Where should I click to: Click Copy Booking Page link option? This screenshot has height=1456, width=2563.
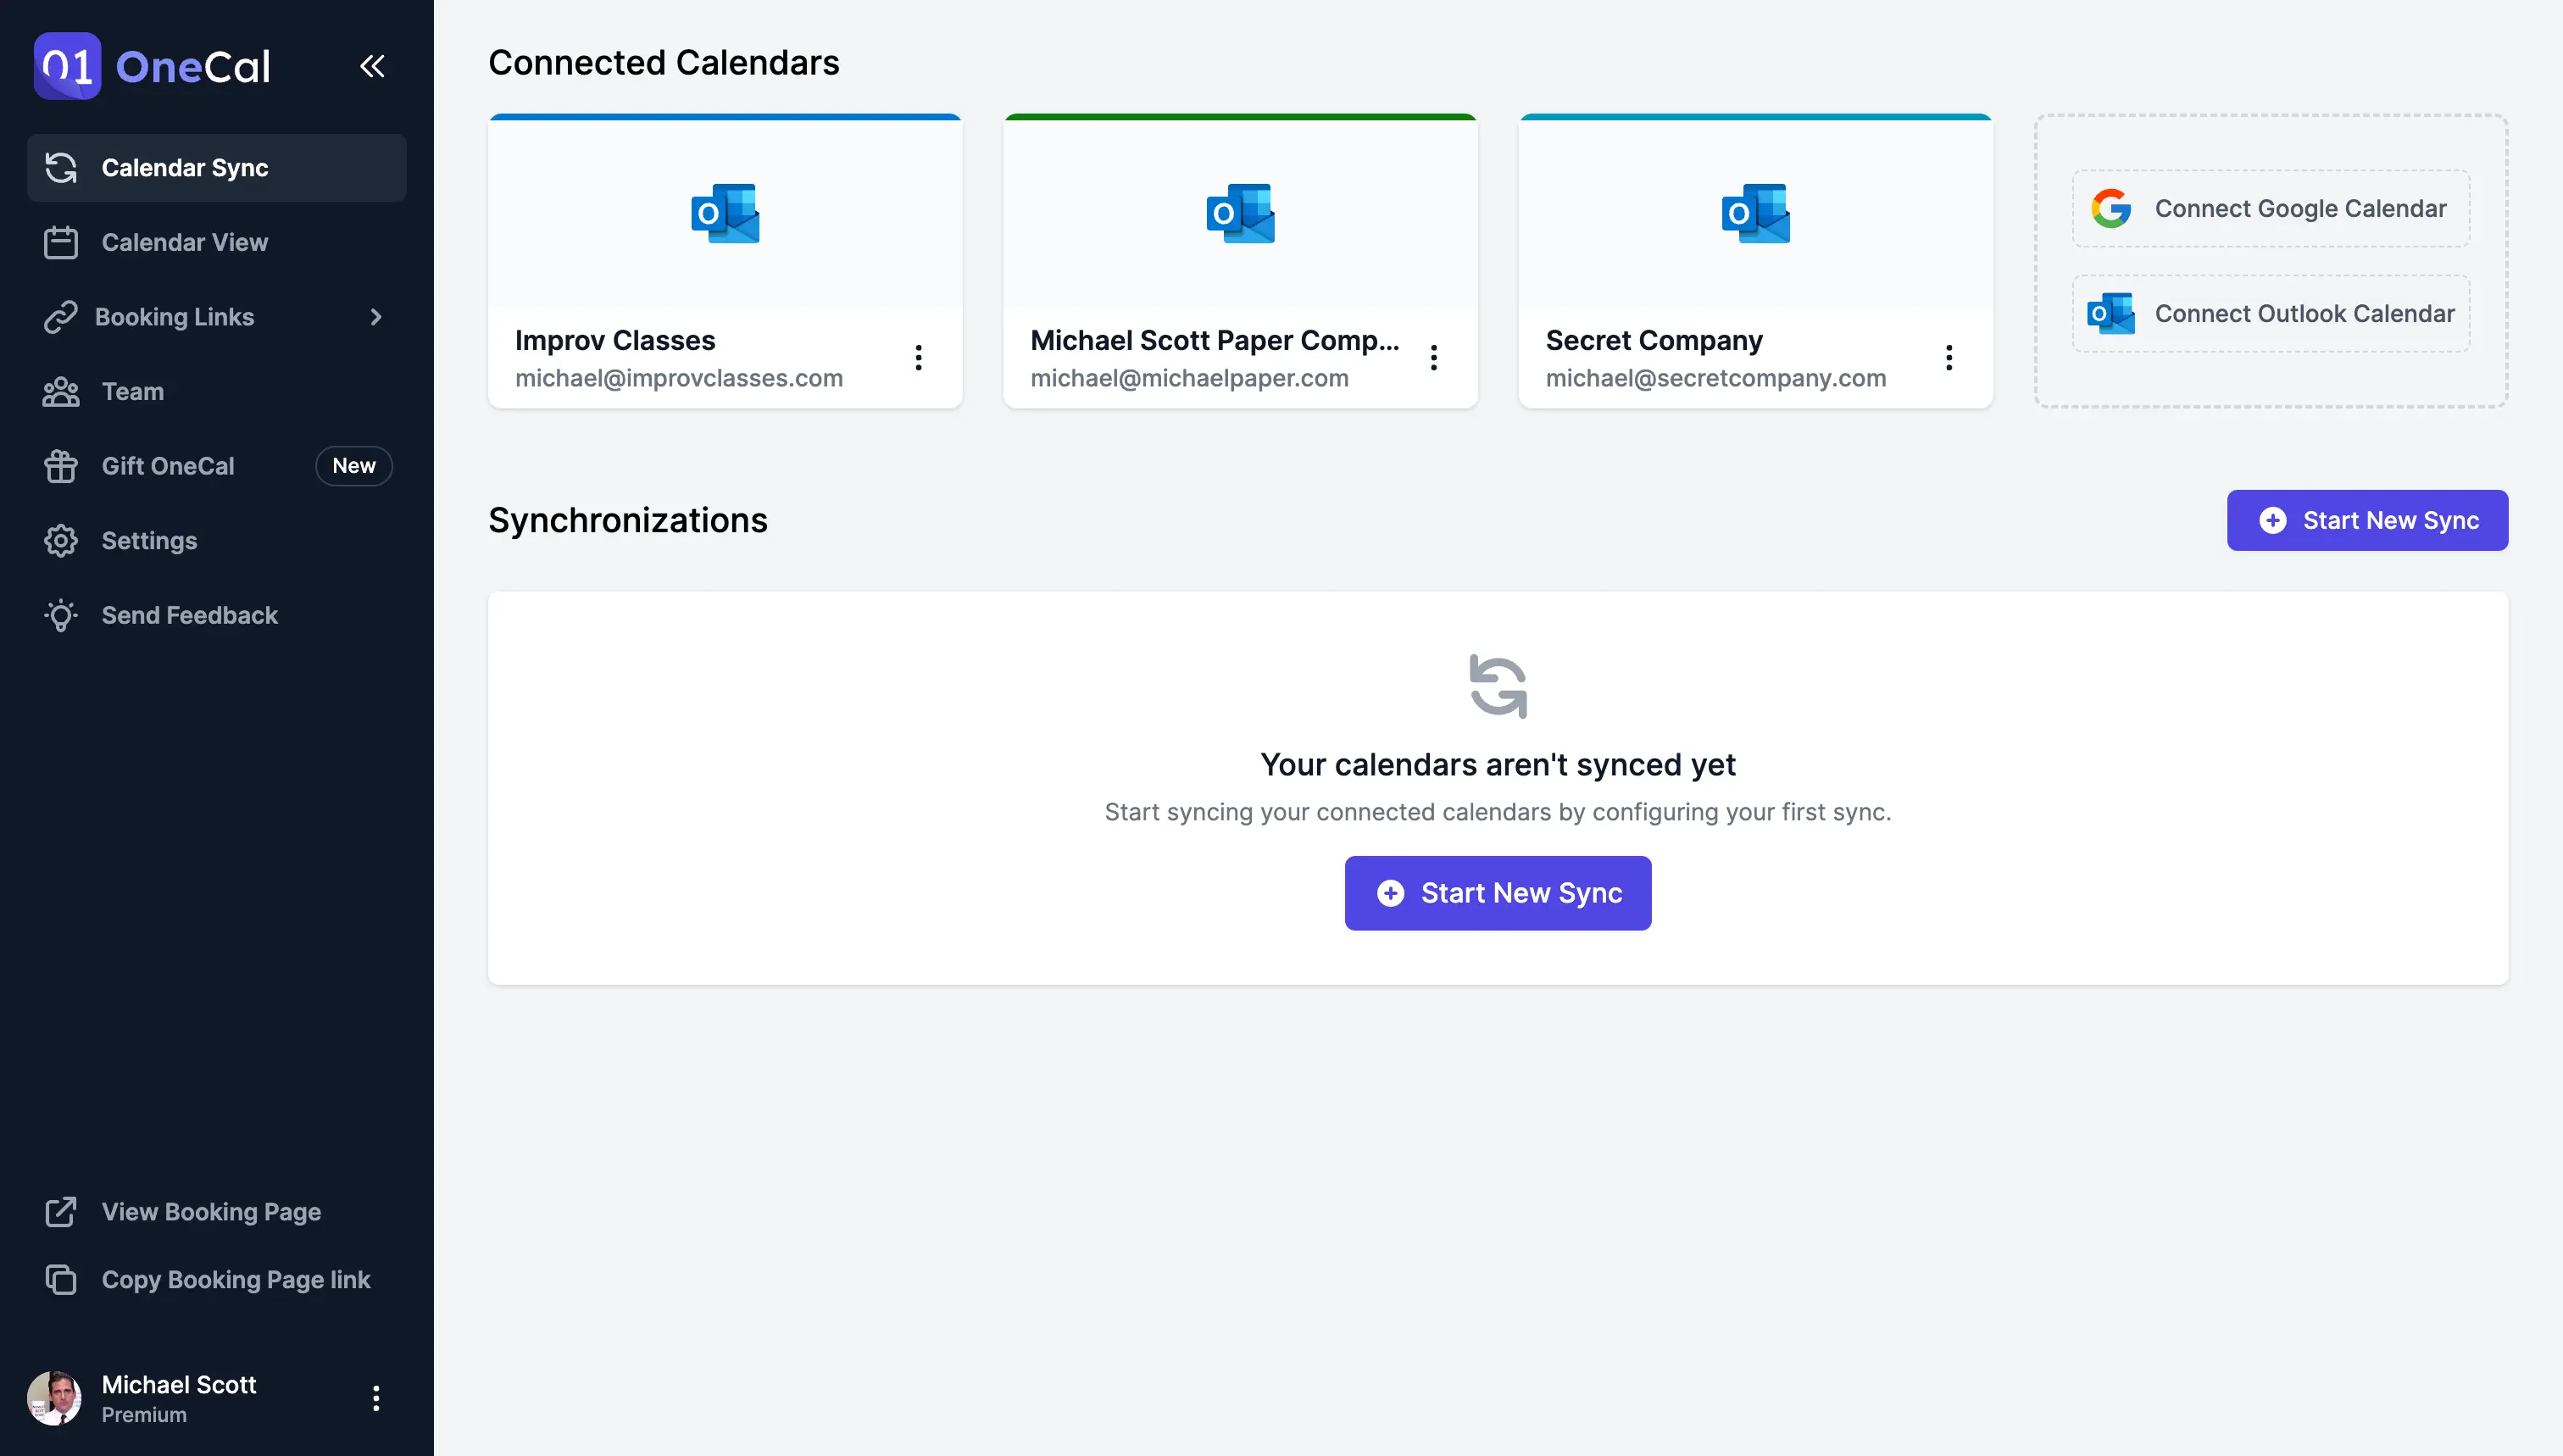coord(236,1278)
